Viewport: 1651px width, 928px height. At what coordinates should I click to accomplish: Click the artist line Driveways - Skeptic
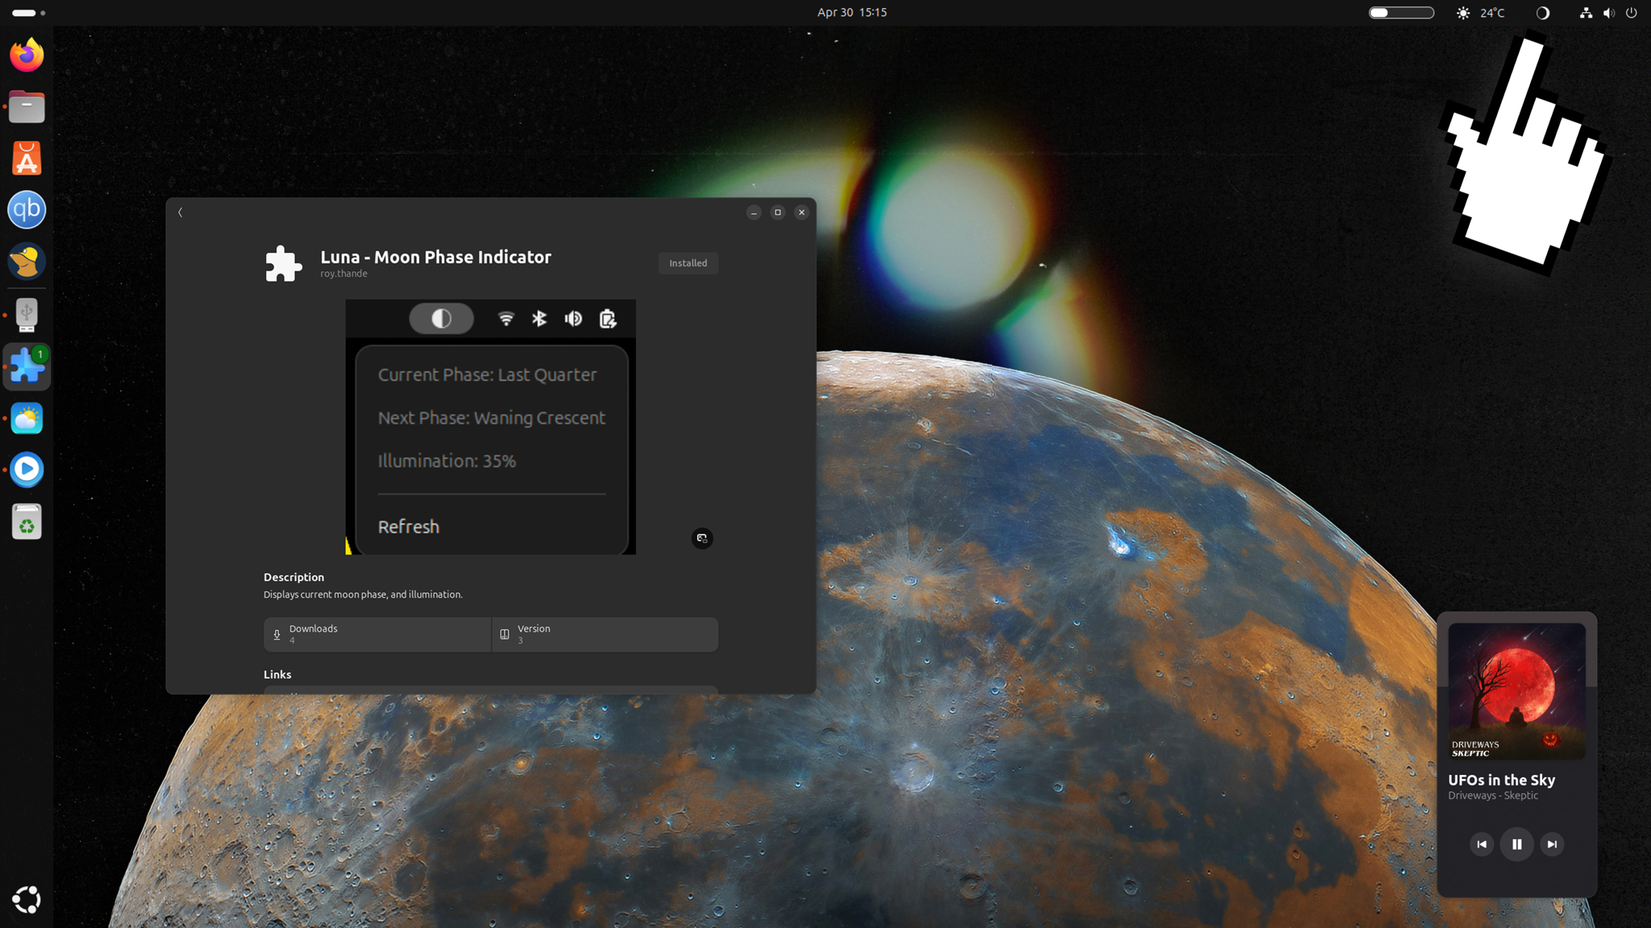pyautogui.click(x=1493, y=796)
